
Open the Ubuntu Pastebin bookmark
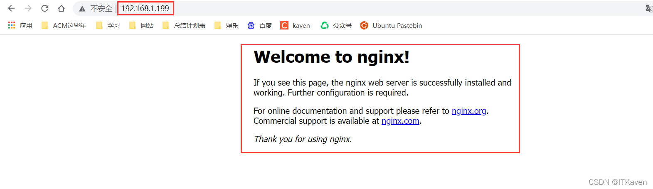pyautogui.click(x=391, y=25)
